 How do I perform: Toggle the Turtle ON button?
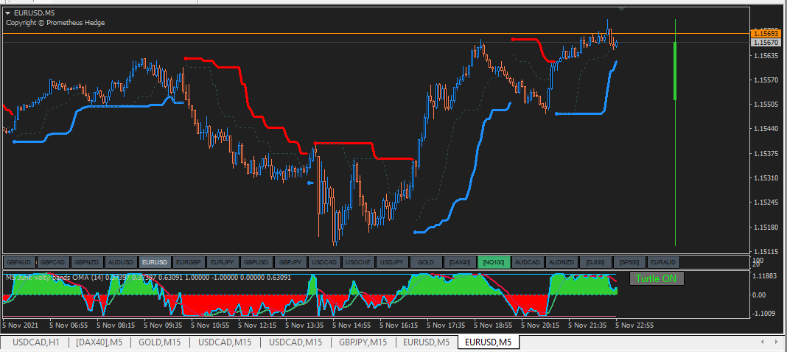656,278
